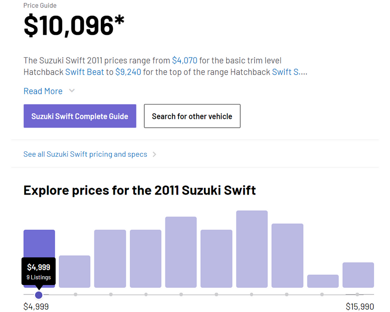Screen dimensions: 390x312
Task: Click the Price Guide label
Action: coord(40,5)
